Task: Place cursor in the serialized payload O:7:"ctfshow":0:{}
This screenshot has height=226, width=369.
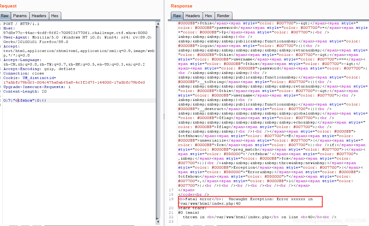Action: coord(25,100)
